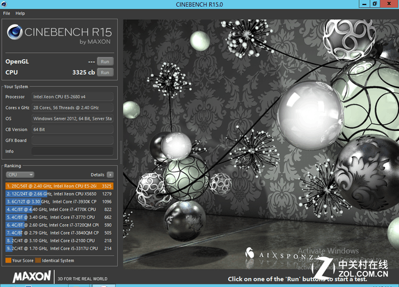399x287 pixels.
Task: Select ranking row Core i7-3720QM
Action: point(59,225)
